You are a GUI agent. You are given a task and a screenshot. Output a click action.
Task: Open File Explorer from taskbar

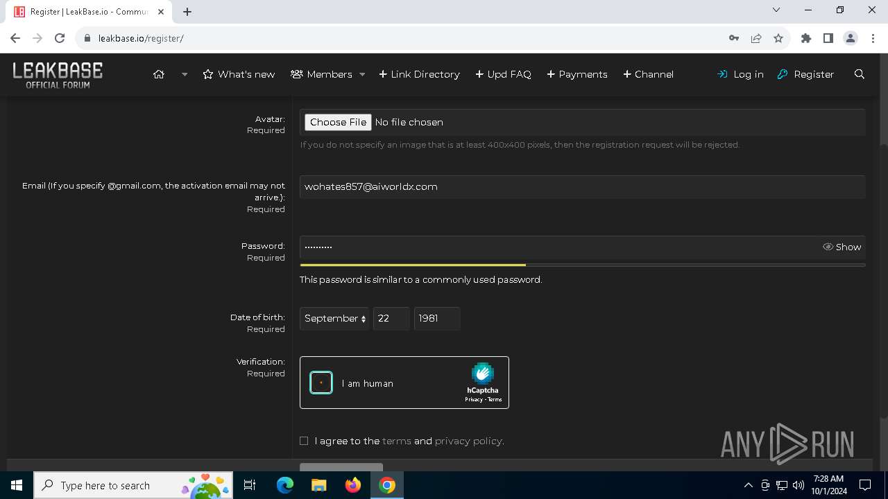click(318, 485)
